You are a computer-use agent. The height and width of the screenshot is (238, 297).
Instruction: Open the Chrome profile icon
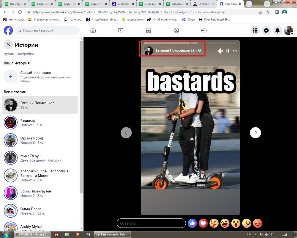(x=285, y=12)
